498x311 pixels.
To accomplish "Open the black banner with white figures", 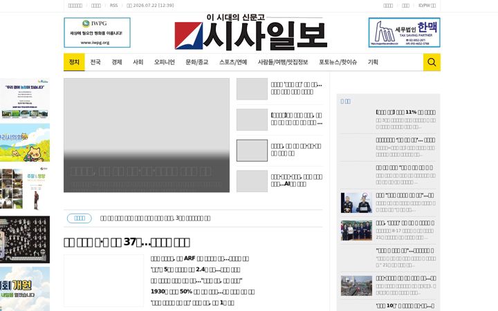I will coord(25,240).
